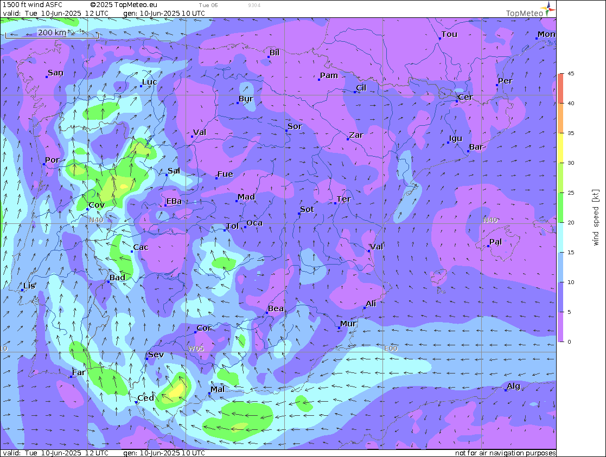Click the 'Fue' city label
This screenshot has width=606, height=457.
225,174
